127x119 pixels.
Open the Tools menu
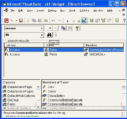pos(72,10)
